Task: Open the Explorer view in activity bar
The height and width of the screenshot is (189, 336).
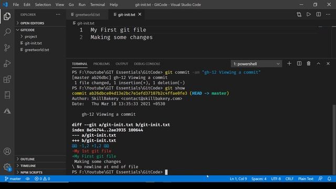Action: coord(7,16)
